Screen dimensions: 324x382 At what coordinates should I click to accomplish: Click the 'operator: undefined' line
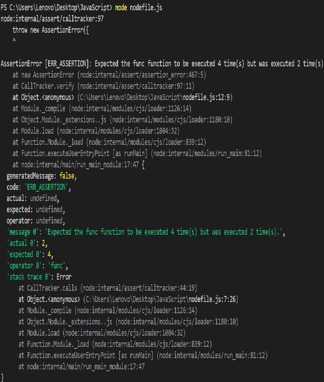tap(35, 221)
